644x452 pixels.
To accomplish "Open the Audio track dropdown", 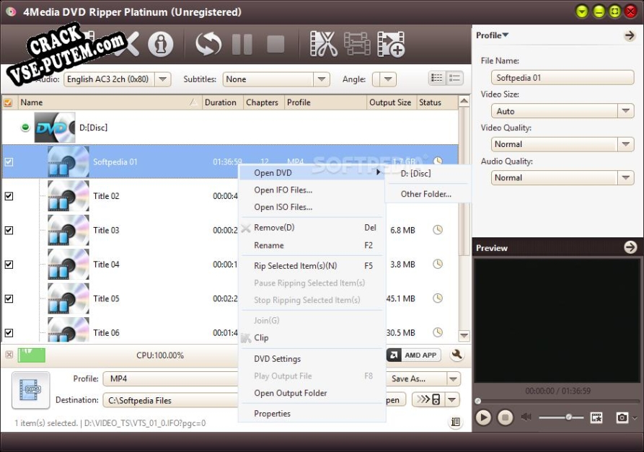I will (x=163, y=79).
